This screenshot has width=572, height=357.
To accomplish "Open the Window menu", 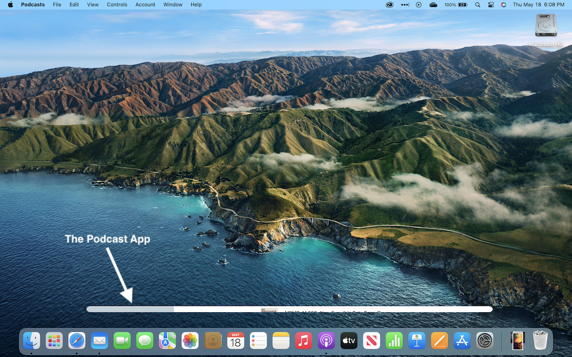I will point(173,4).
